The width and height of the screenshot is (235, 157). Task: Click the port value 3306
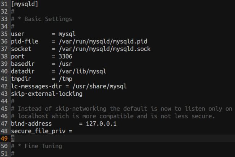65,56
